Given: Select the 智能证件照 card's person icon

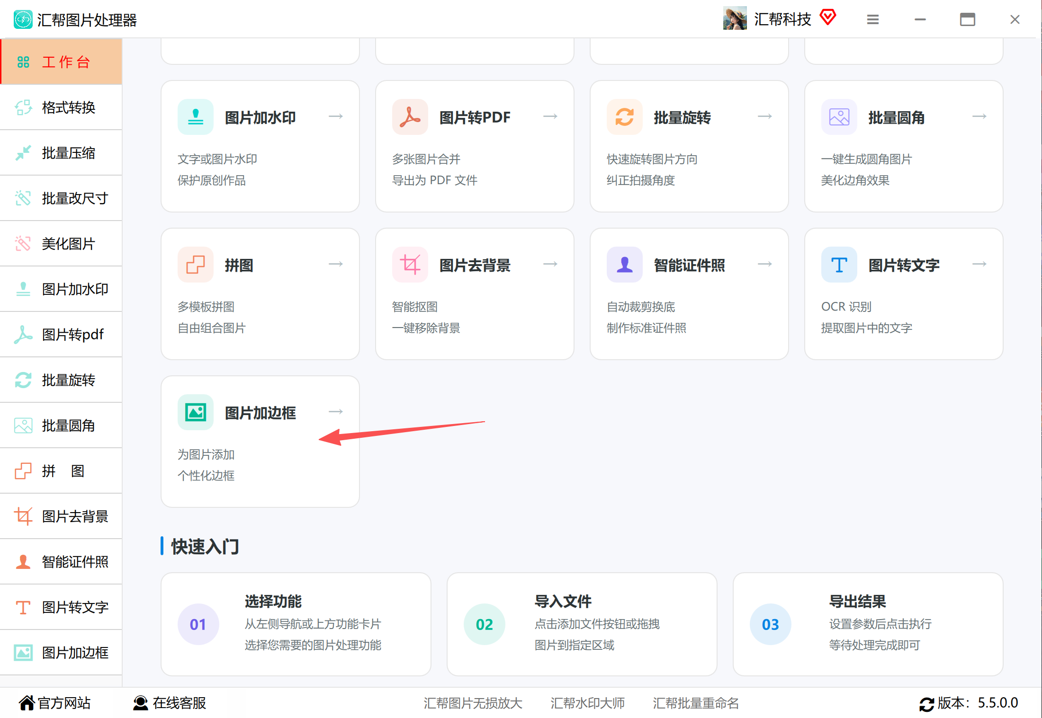Looking at the screenshot, I should tap(625, 265).
